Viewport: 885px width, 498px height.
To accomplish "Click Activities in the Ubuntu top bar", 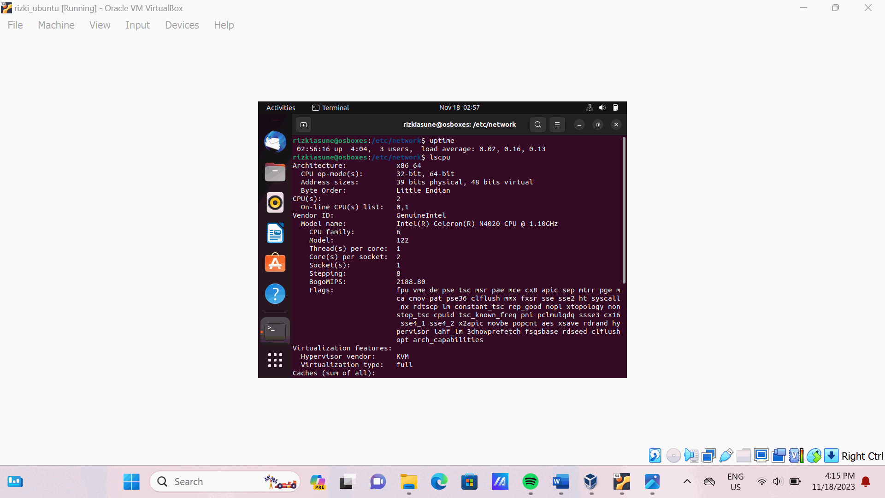I will [281, 107].
